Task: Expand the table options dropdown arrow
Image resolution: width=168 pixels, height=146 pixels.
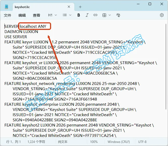Action: pos(110,15)
